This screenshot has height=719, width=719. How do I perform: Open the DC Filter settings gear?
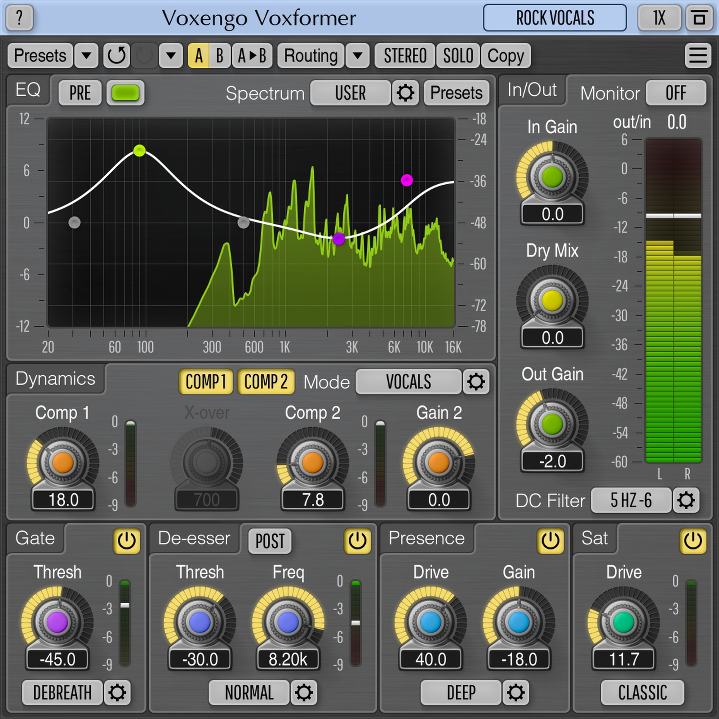[686, 500]
